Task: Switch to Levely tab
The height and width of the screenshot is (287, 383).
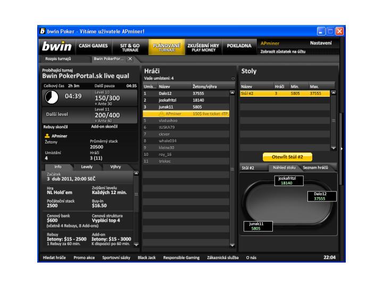Action: coord(87,167)
